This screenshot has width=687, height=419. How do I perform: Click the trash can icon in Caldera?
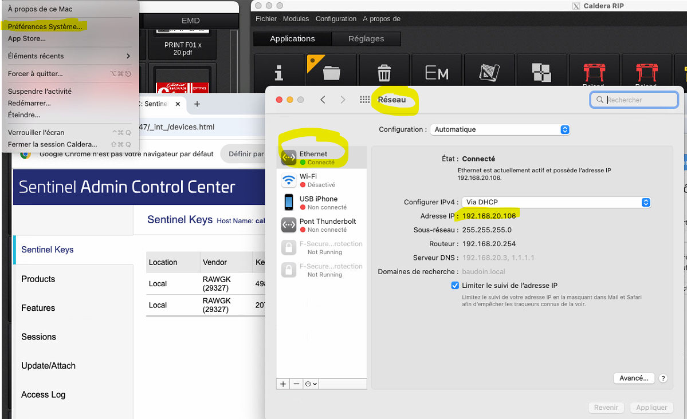[x=384, y=73]
